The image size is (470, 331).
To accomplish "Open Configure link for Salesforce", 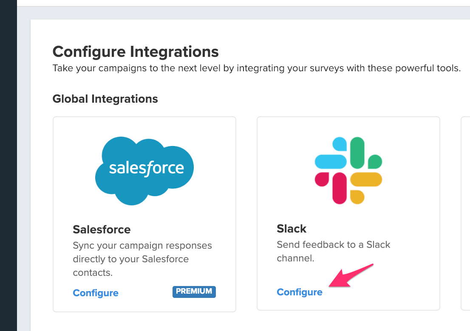I will (96, 293).
